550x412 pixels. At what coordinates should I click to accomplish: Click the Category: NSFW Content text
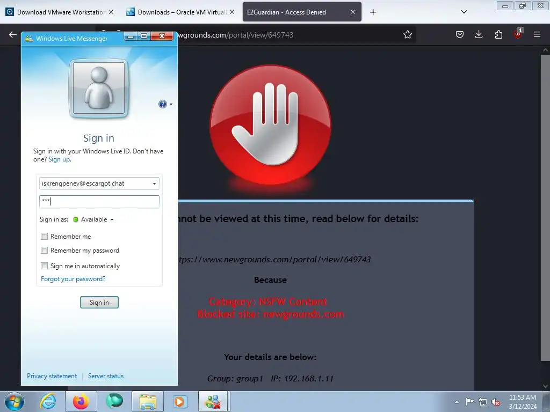pyautogui.click(x=267, y=301)
